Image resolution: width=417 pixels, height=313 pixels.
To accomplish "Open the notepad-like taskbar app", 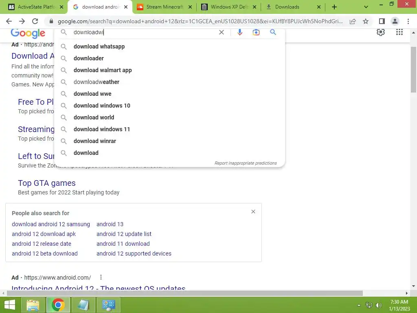I will coord(83,305).
